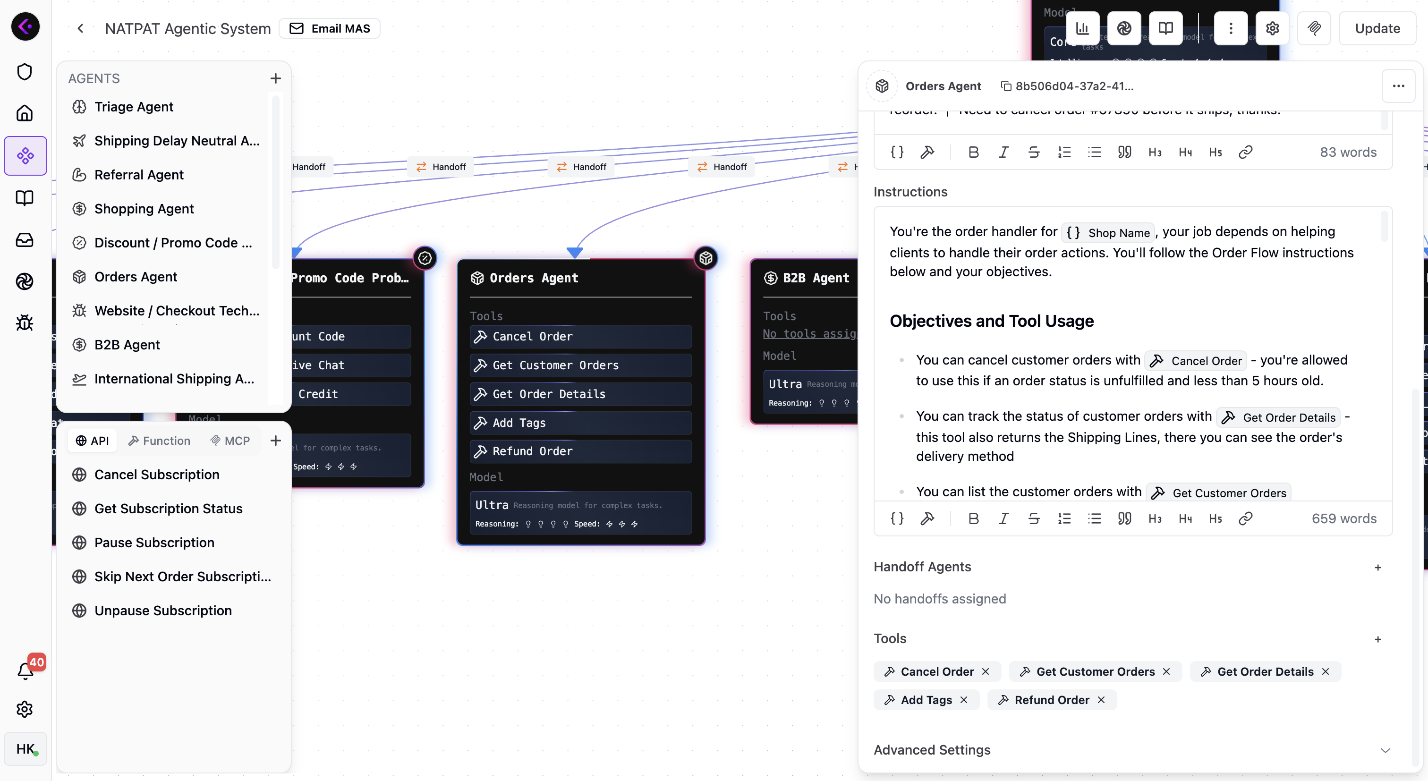Screen dimensions: 1428x781
Task: Remove the Cancel Order tool tag
Action: (x=986, y=671)
